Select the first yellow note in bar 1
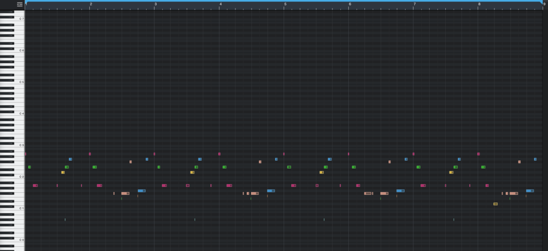 click(x=63, y=172)
